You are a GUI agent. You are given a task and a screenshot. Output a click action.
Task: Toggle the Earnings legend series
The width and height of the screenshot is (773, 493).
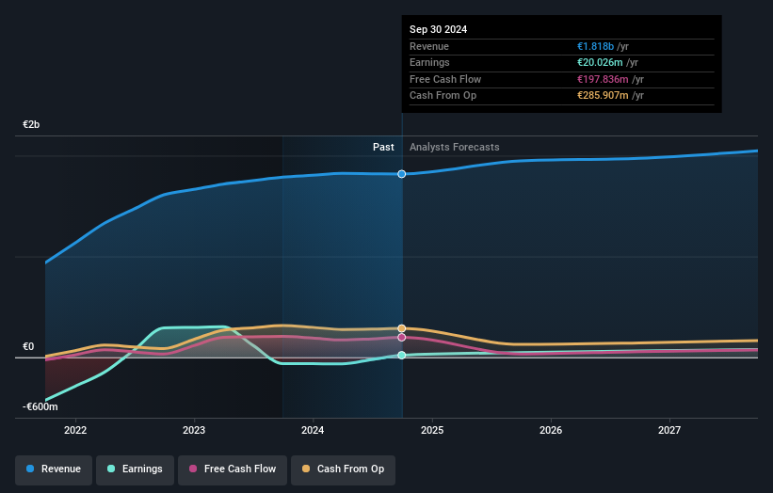click(x=135, y=469)
